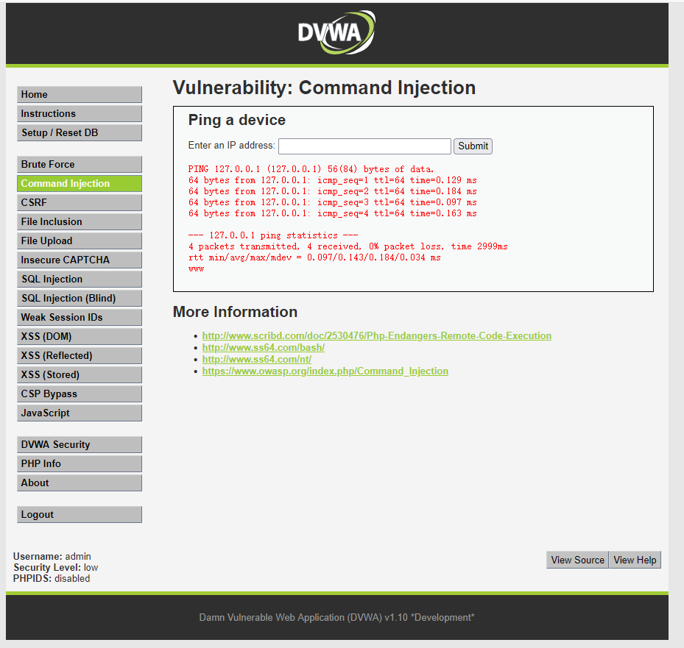Open the Home menu item
Viewport: 684px width, 648px height.
pyautogui.click(x=79, y=95)
